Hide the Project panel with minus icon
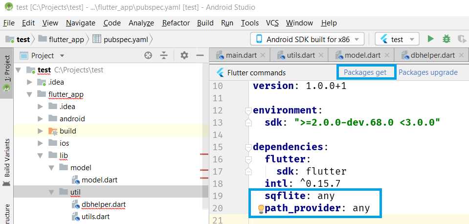 pos(200,55)
